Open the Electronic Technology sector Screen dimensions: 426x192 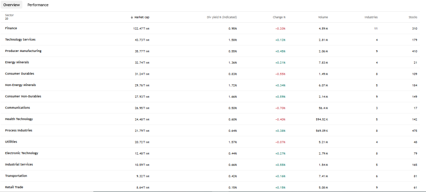22,153
